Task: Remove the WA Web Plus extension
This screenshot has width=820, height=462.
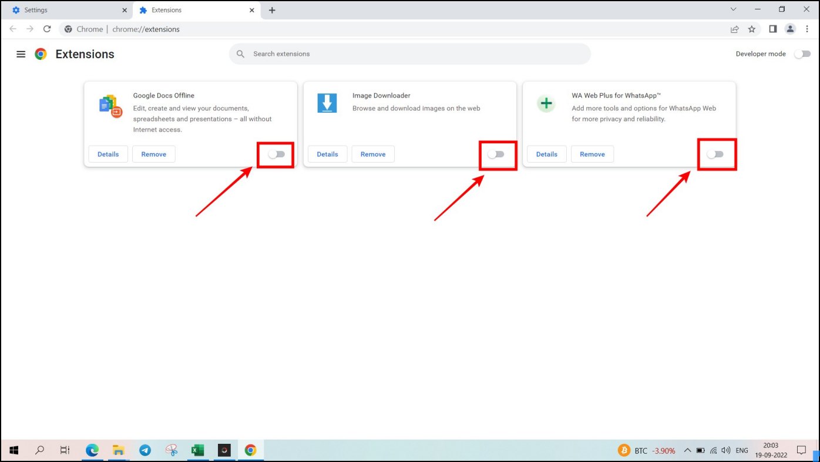Action: tap(592, 154)
